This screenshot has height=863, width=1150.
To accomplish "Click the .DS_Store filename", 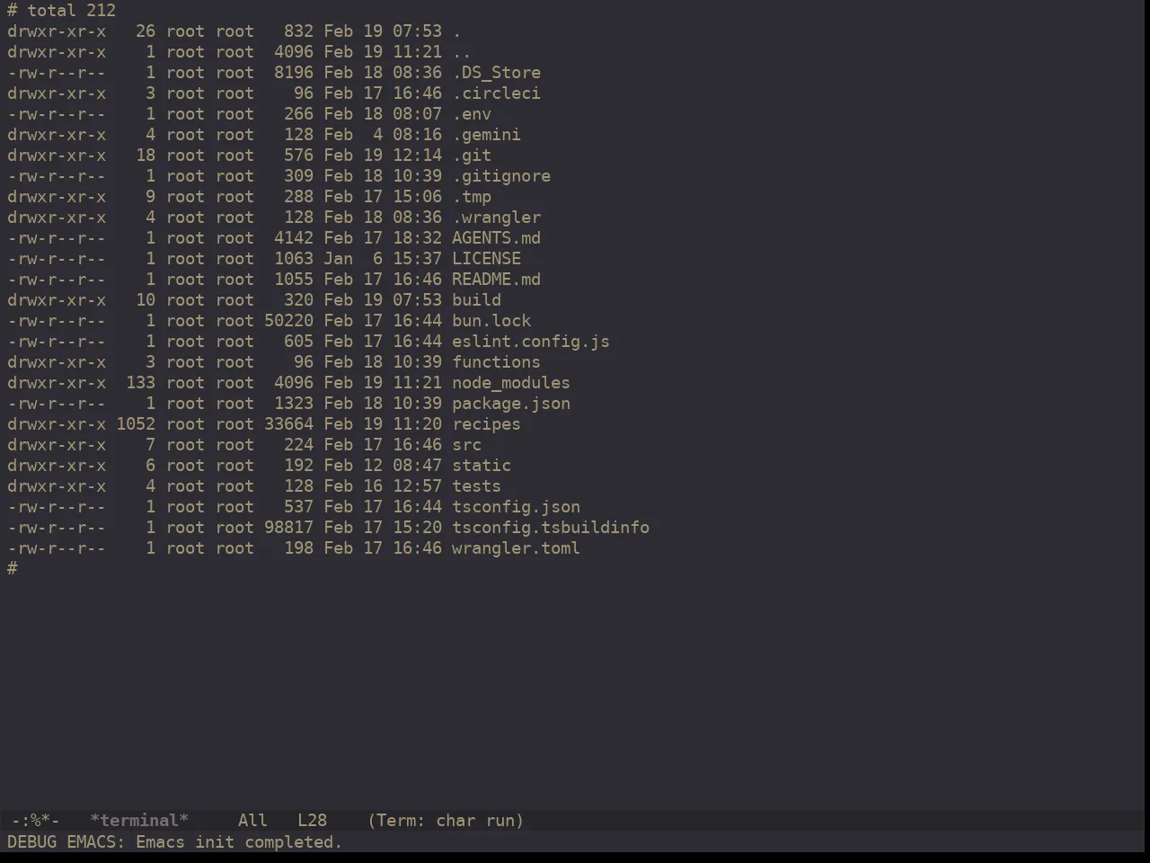I will point(496,73).
